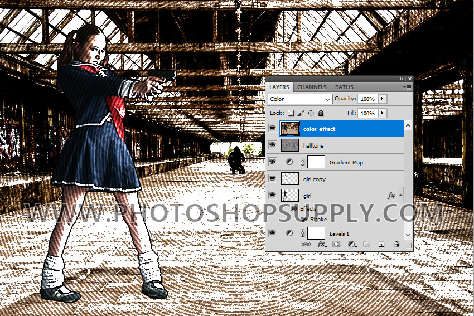The width and height of the screenshot is (474, 316).
Task: Toggle lock all padlock icon
Action: (321, 113)
